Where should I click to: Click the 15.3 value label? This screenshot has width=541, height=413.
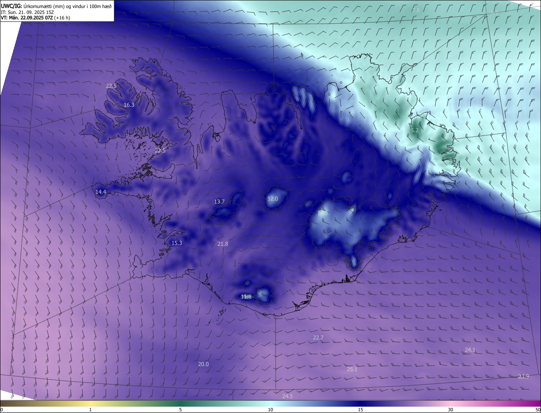pyautogui.click(x=177, y=243)
